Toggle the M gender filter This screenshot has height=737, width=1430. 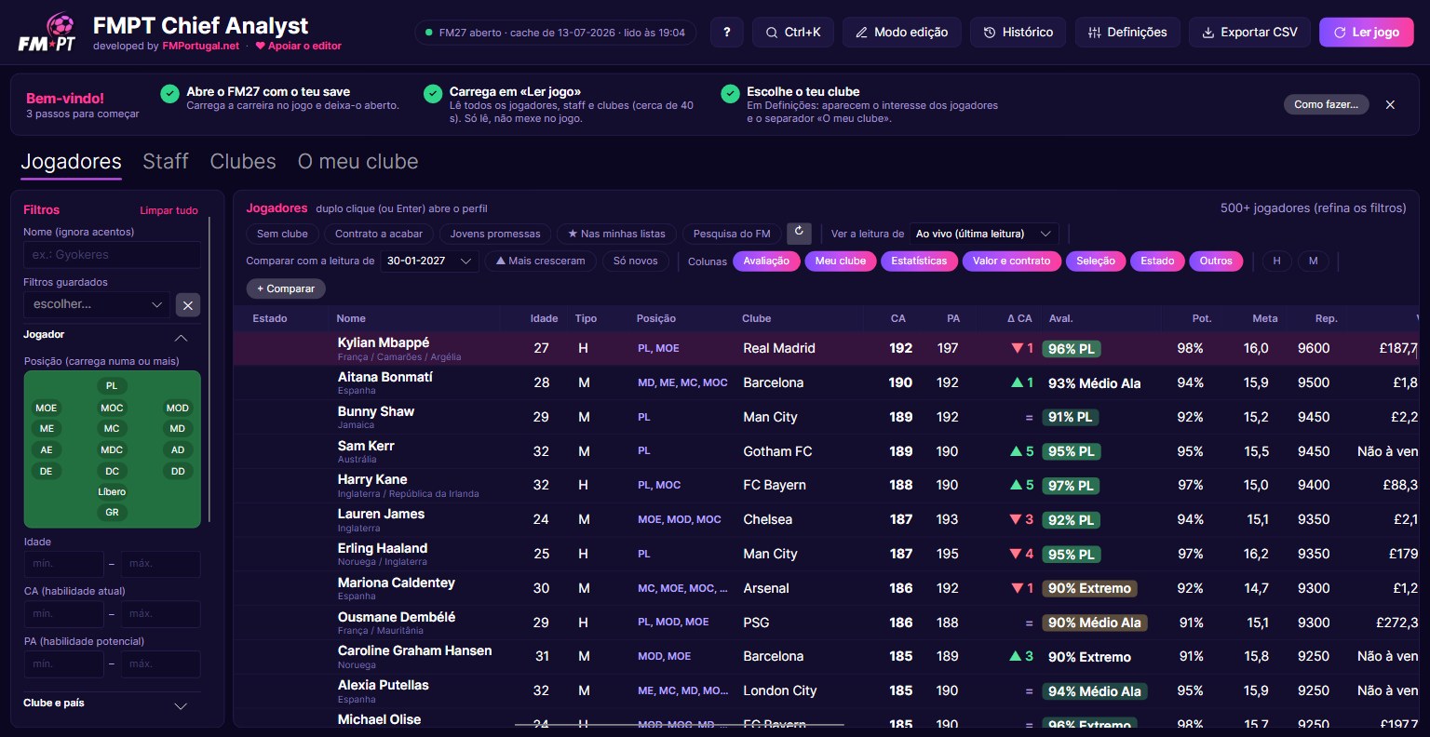coord(1313,261)
